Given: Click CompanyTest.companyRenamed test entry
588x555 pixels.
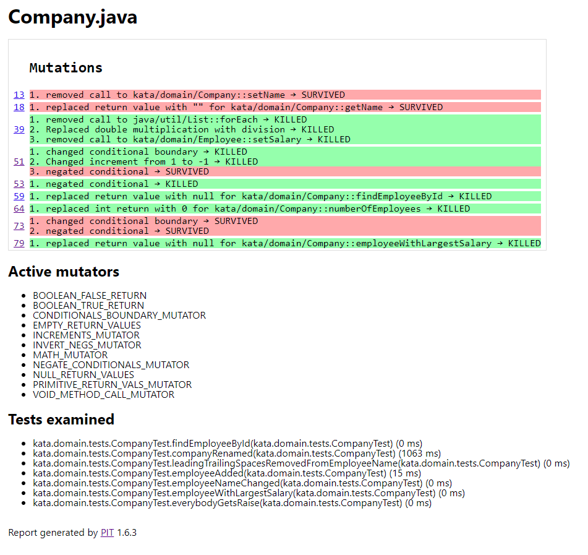Looking at the screenshot, I should (x=237, y=454).
